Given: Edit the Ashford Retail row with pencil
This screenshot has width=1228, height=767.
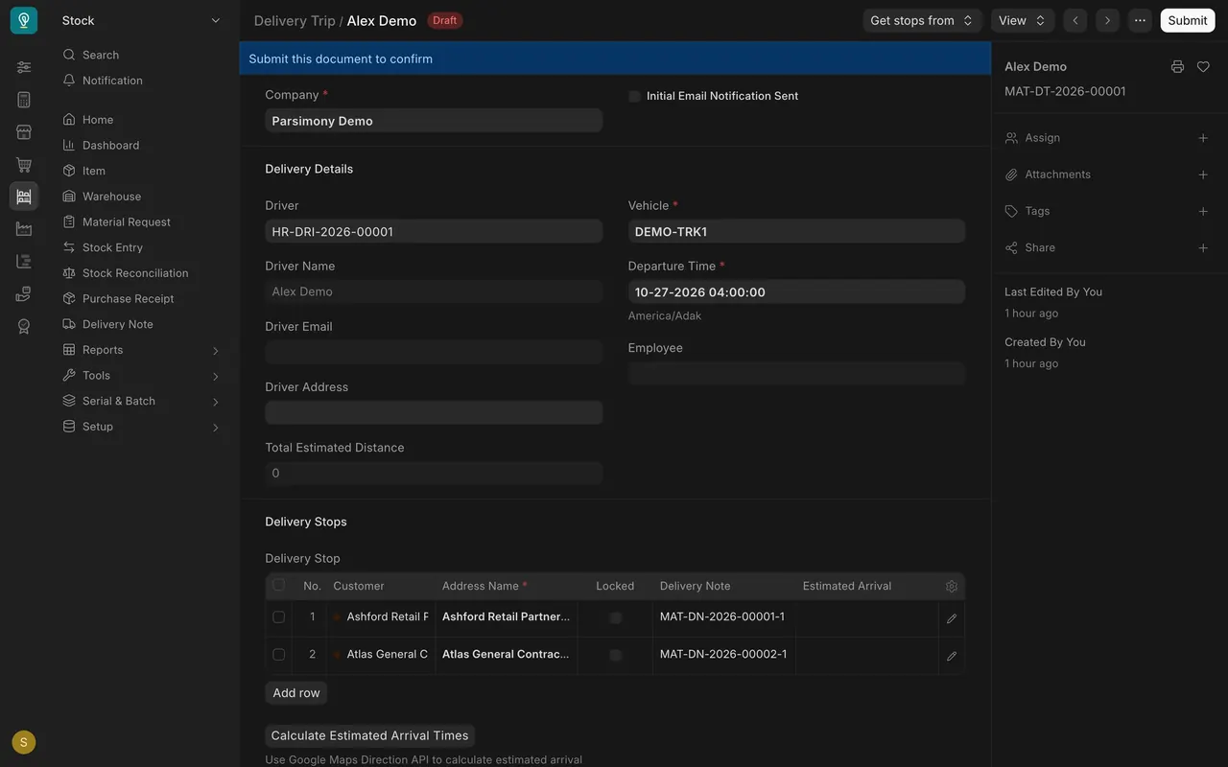Looking at the screenshot, I should pos(952,618).
